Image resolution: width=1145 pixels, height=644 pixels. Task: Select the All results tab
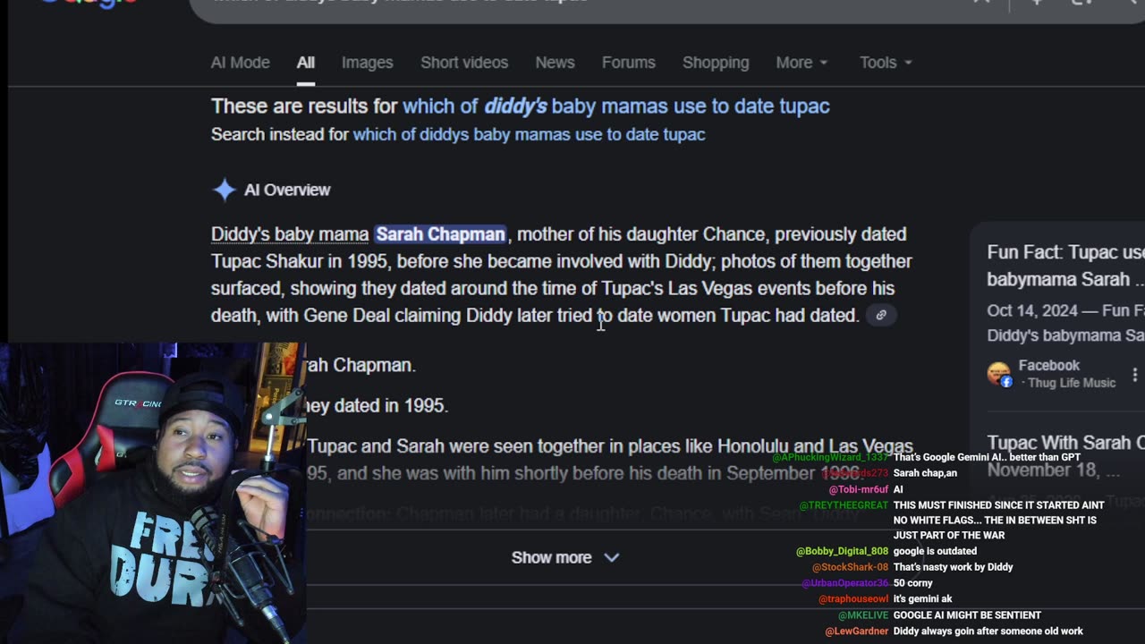tap(306, 63)
